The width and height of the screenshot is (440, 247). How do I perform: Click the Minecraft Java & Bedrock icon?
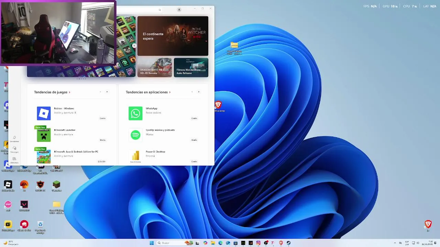tap(44, 157)
